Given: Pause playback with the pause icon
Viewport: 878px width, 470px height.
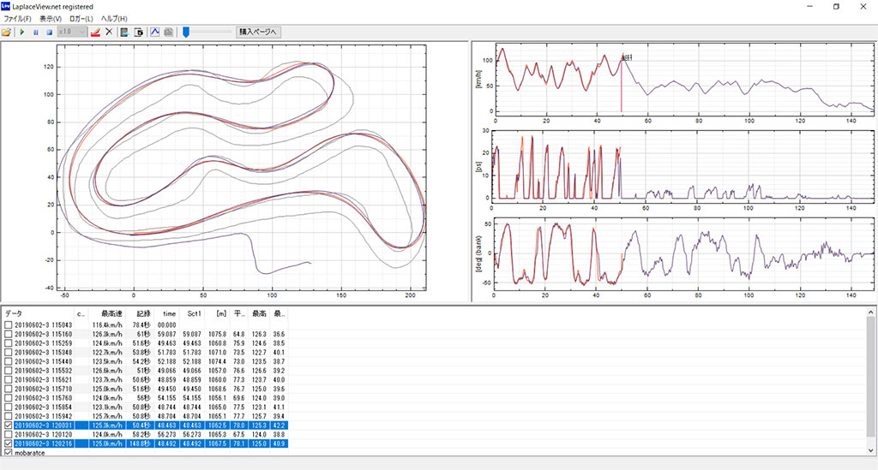Looking at the screenshot, I should (x=36, y=32).
